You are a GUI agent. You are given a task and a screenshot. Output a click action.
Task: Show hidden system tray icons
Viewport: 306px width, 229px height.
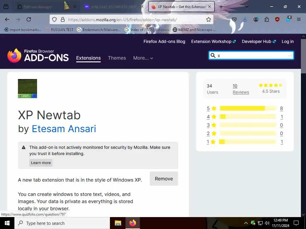[x=246, y=223]
